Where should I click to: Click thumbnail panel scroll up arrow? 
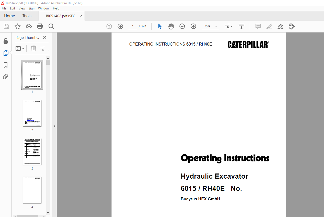(x=48, y=58)
